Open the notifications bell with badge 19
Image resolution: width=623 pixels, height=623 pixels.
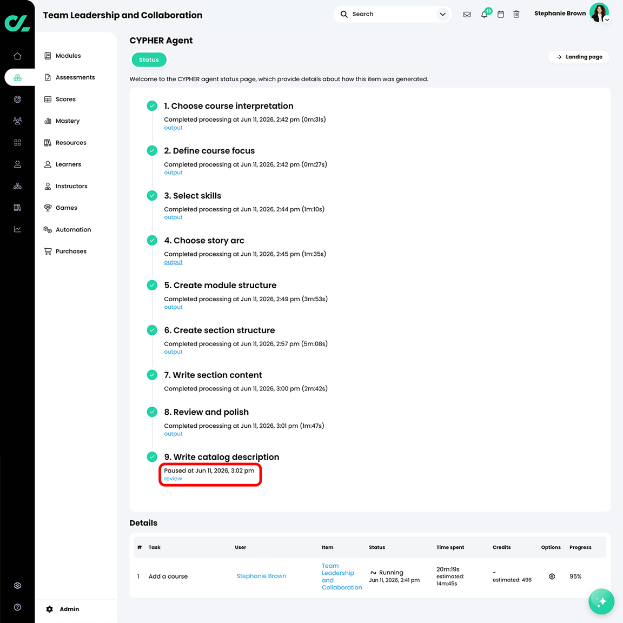pos(486,14)
